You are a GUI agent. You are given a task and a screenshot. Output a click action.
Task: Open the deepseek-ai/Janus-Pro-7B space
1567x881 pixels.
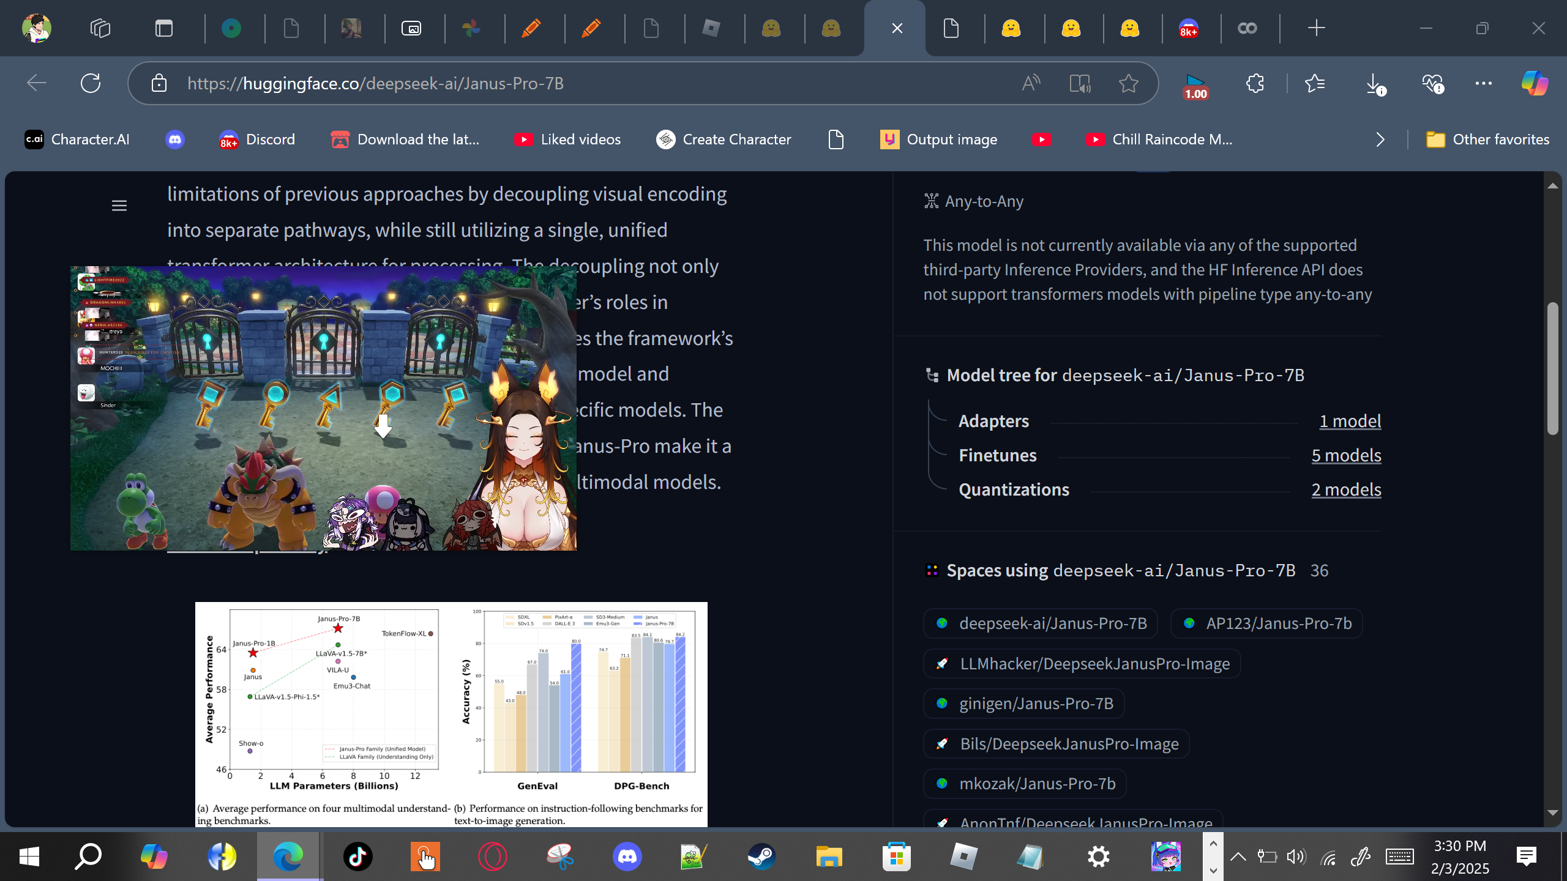click(1041, 623)
